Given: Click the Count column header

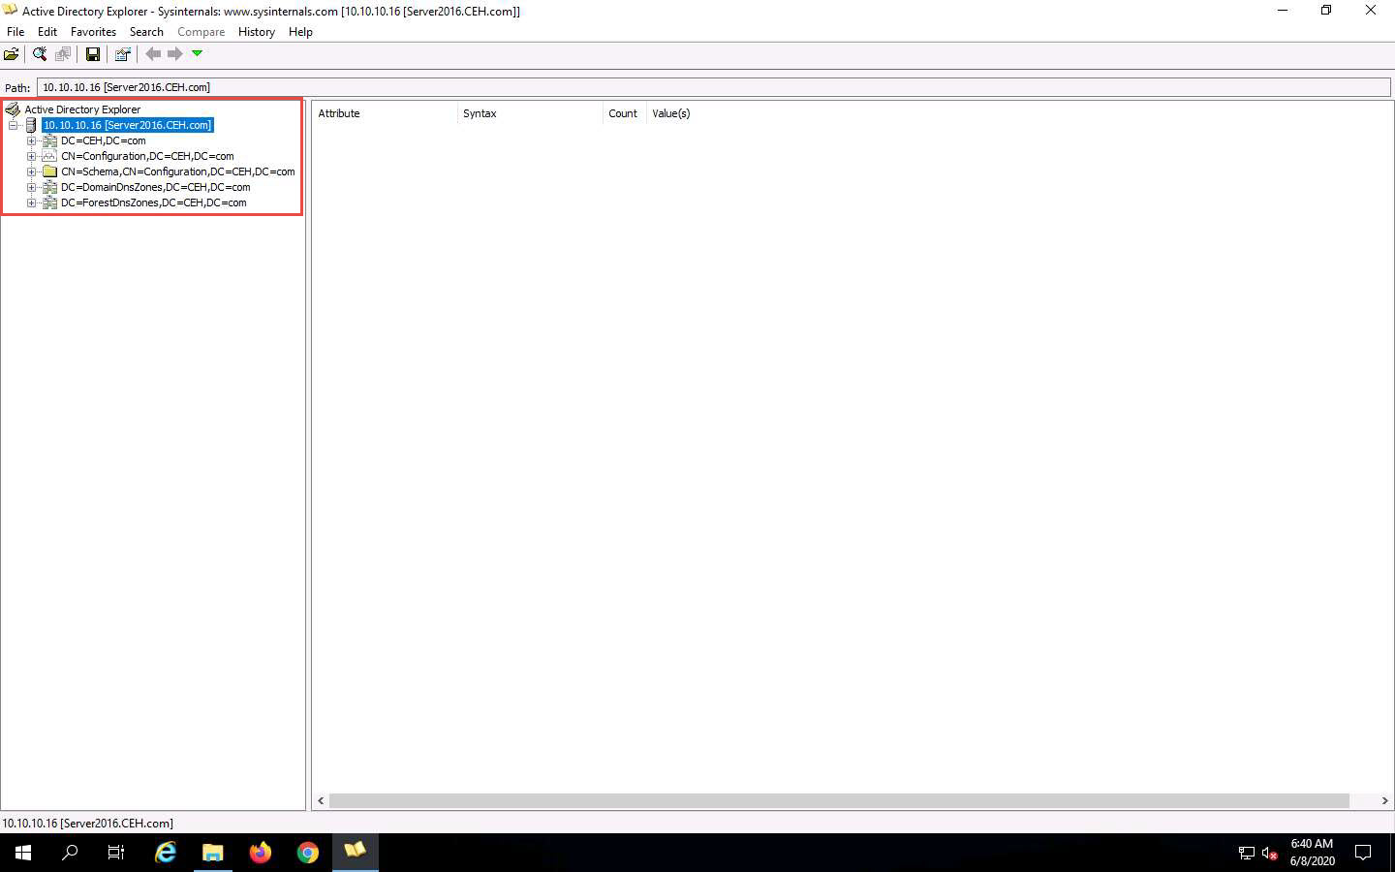Looking at the screenshot, I should coord(624,113).
